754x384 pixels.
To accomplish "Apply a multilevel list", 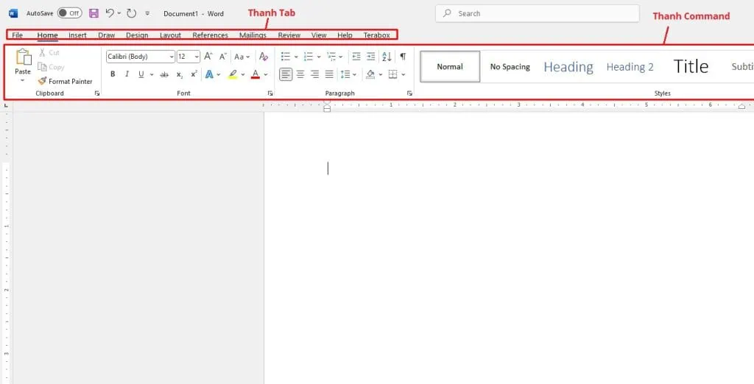I will 331,57.
